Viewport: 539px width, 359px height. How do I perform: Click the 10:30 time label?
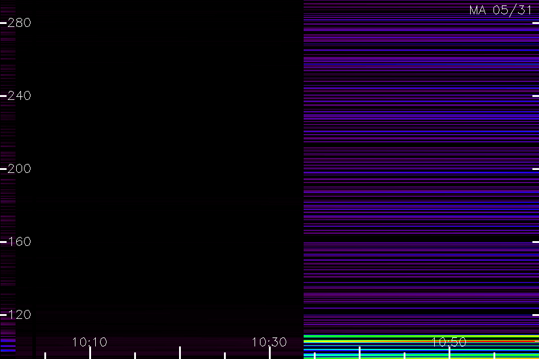269,342
